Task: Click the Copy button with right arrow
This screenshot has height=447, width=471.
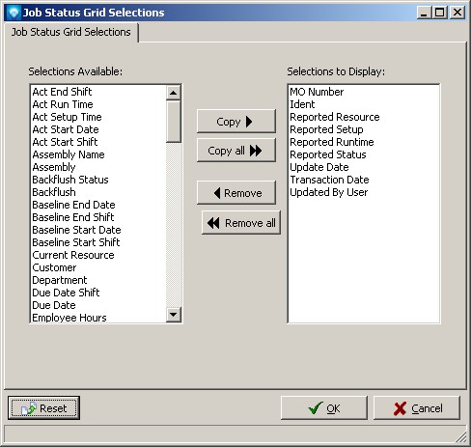Action: pyautogui.click(x=236, y=122)
